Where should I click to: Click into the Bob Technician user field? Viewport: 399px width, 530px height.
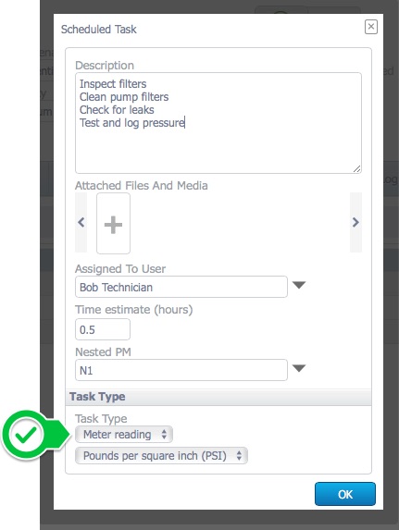tap(181, 287)
